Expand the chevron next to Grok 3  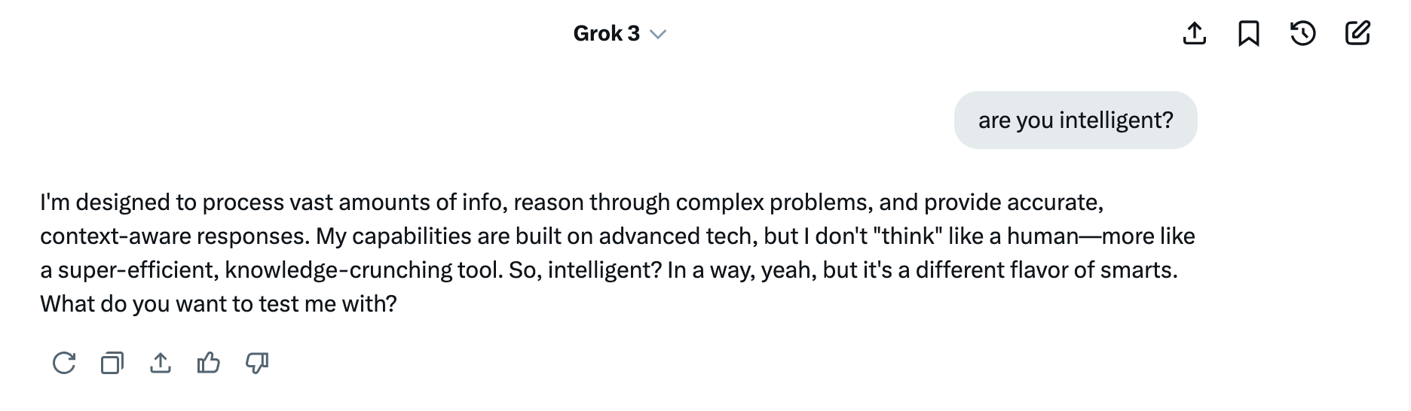click(658, 35)
